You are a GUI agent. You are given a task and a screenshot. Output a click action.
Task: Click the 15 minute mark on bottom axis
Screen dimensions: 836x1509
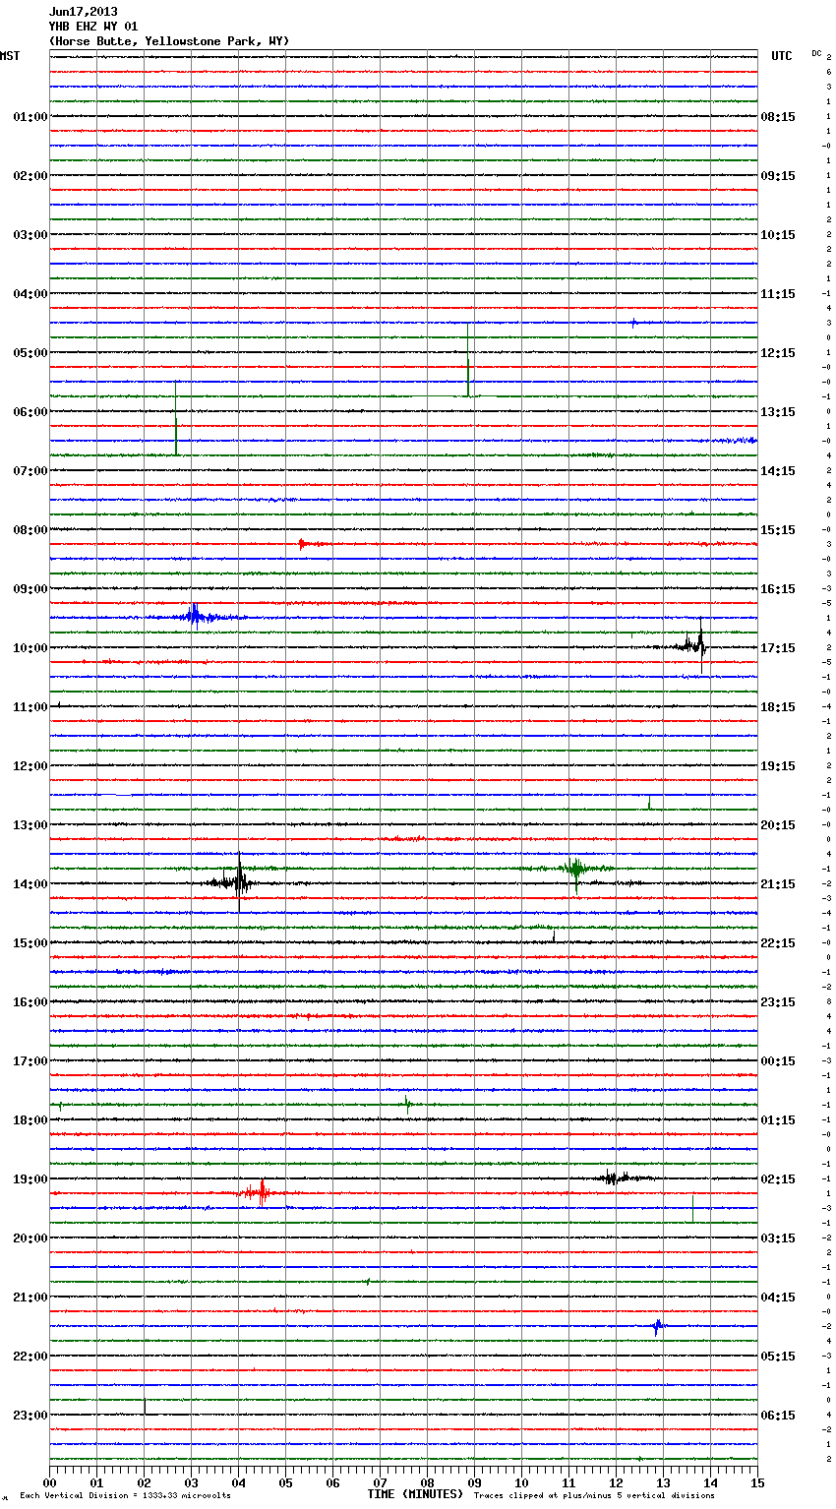point(756,1482)
